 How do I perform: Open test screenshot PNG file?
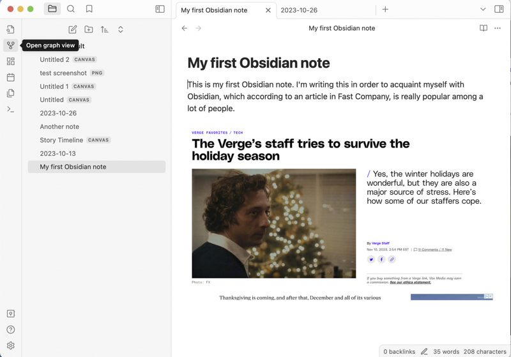96,73
